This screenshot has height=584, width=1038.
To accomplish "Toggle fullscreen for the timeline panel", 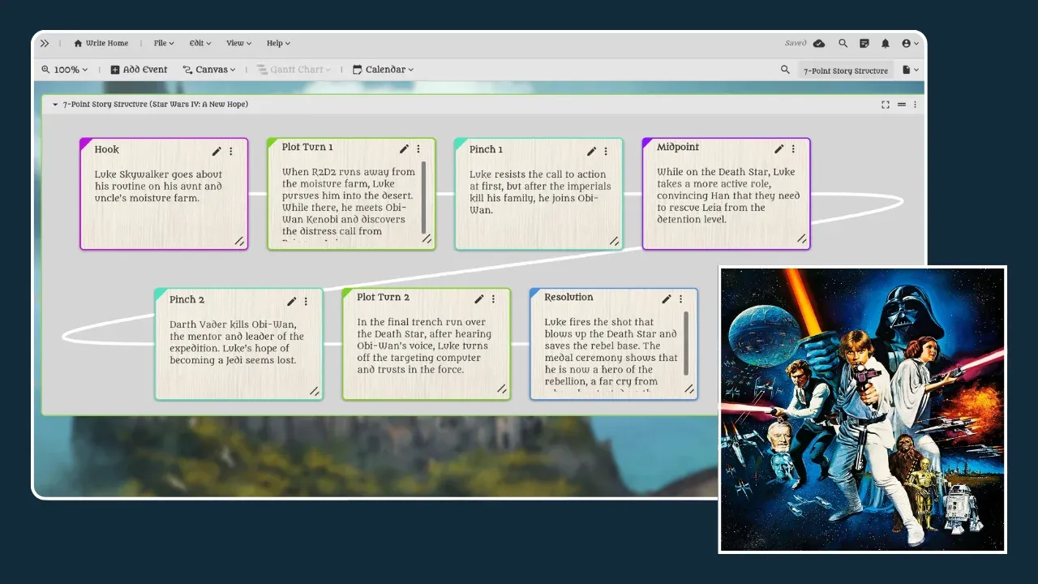I will (886, 105).
